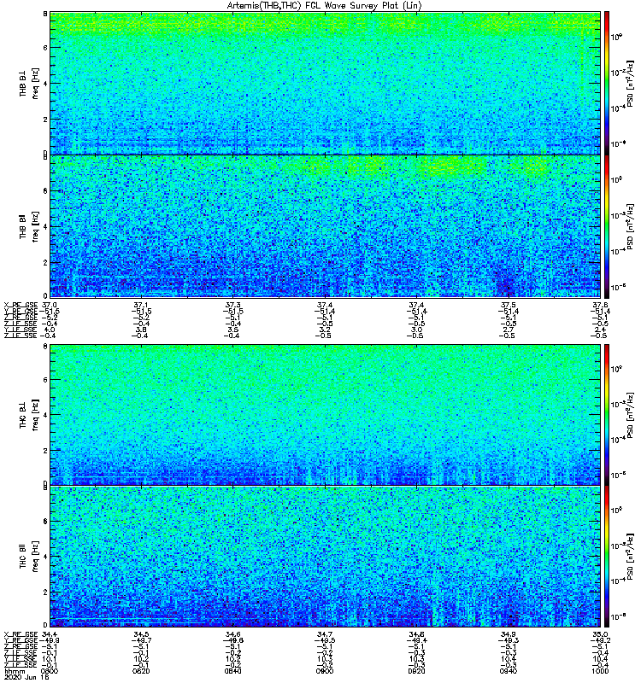The image size is (641, 683).
Task: Click the Y_RE_GSE value '-49.3' under THC
Action: click(508, 640)
